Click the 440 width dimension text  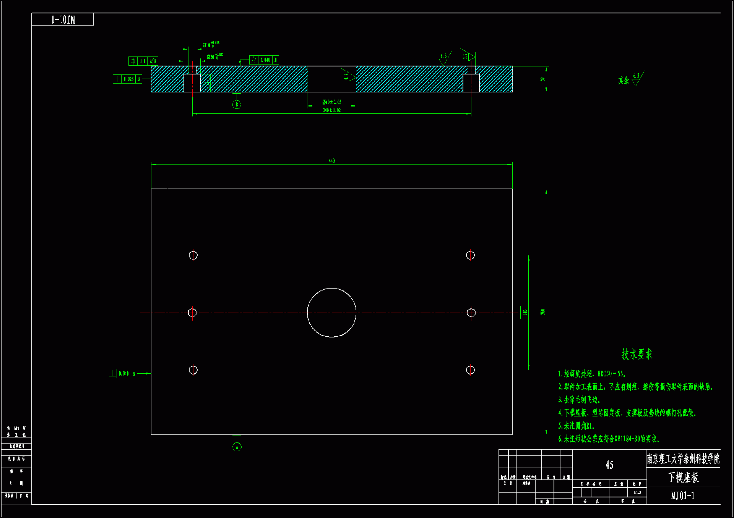[331, 161]
